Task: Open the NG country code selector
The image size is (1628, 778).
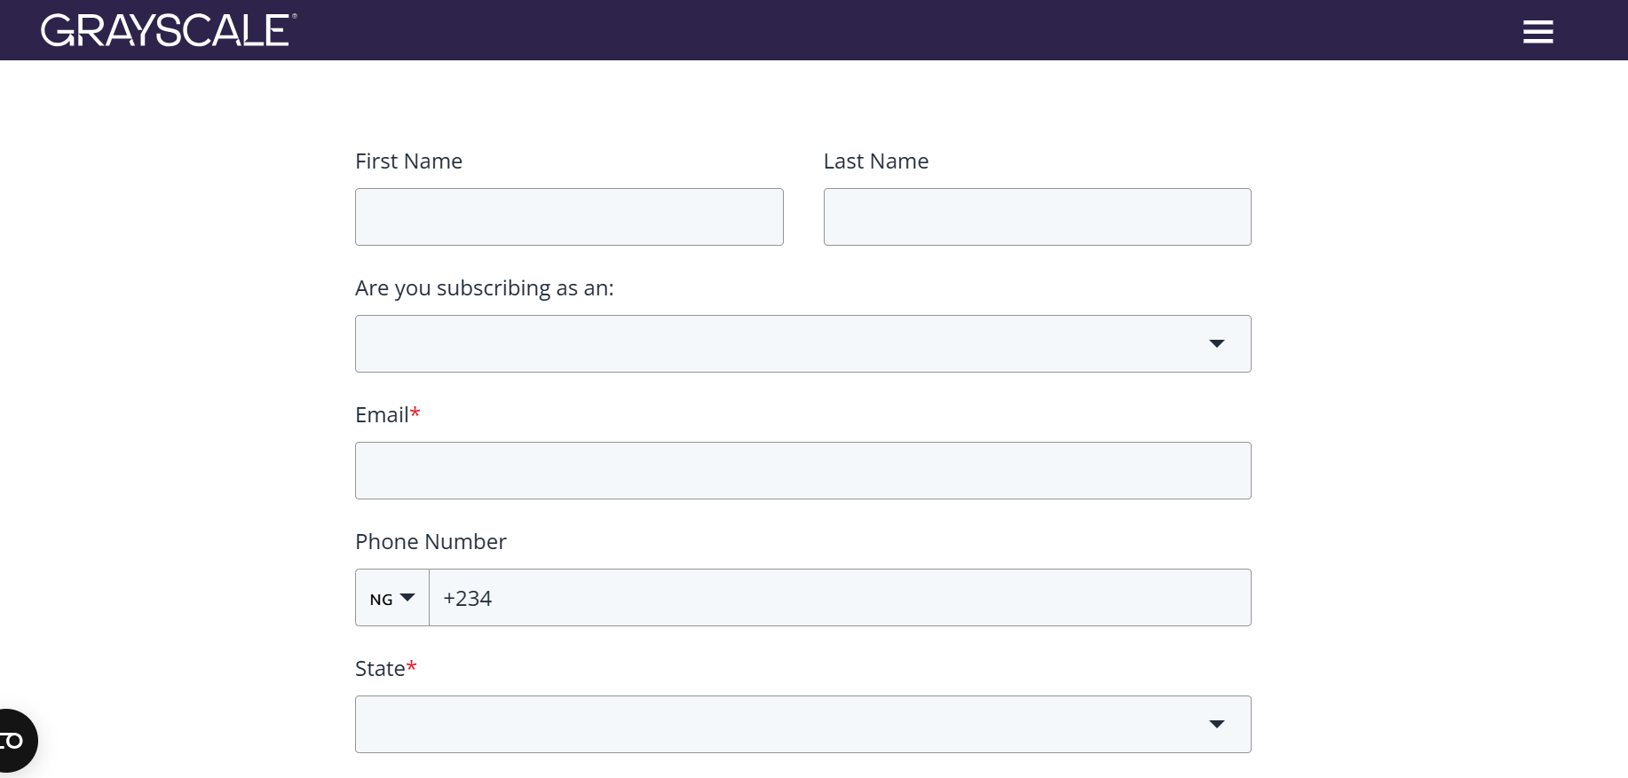Action: tap(392, 598)
